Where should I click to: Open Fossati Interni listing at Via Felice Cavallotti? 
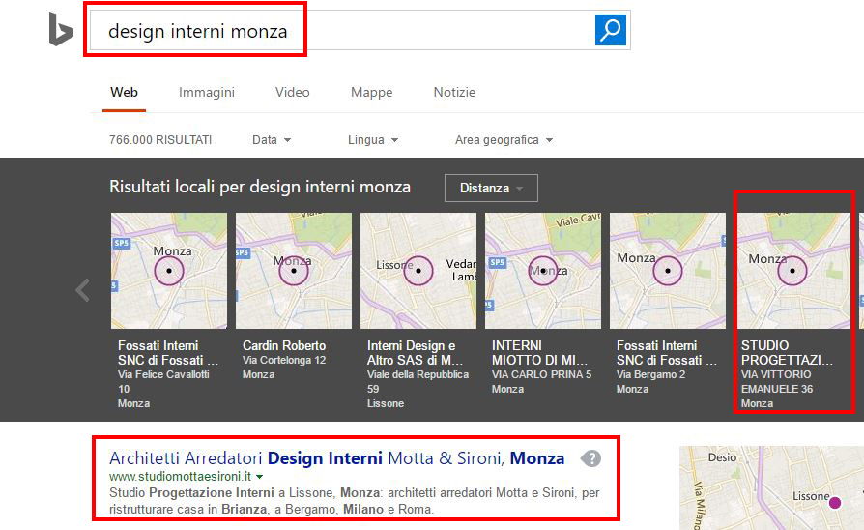[x=168, y=353]
